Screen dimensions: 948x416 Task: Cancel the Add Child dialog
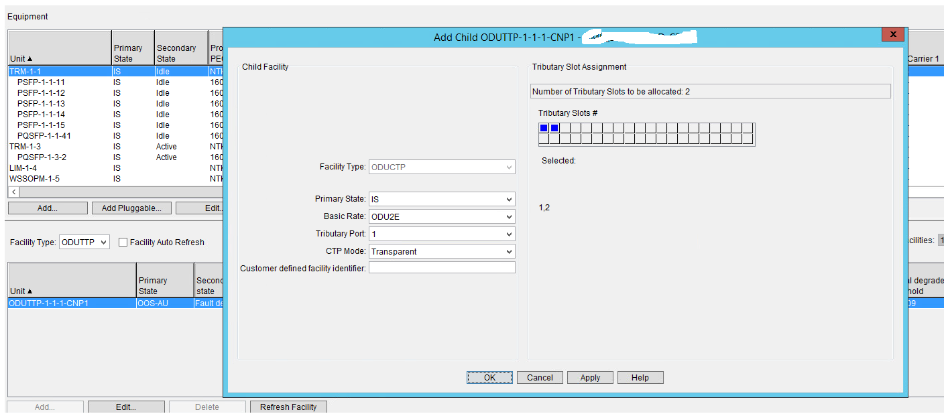540,377
